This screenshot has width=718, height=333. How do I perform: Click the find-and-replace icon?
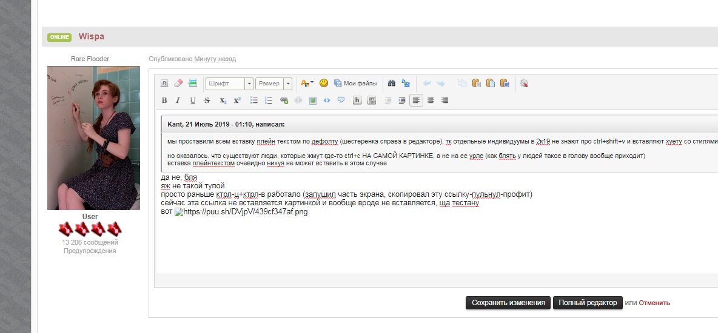pos(406,84)
